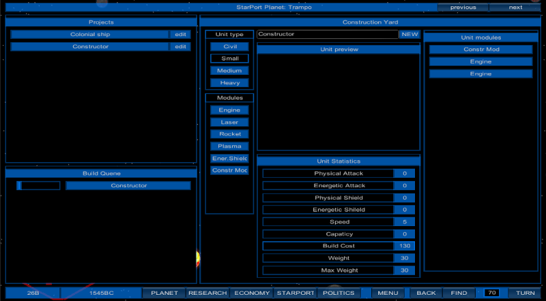Click the Max Weight statistic row
Screen dimensions: 546x301
[x=339, y=270]
